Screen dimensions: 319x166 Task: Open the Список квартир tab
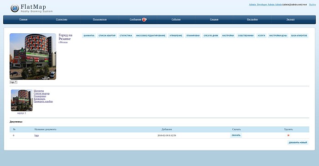click(x=107, y=36)
